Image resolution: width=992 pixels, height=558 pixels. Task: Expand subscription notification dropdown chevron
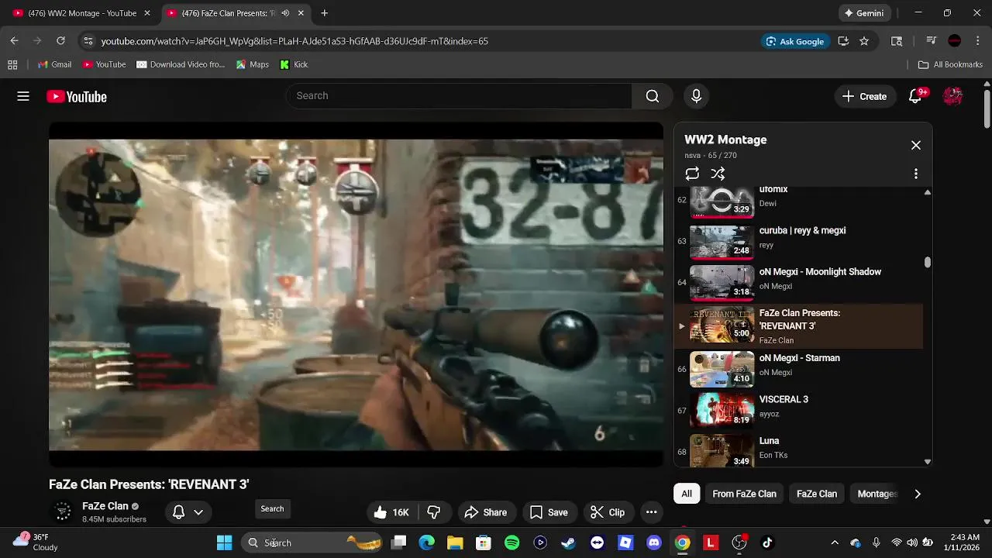pos(198,512)
